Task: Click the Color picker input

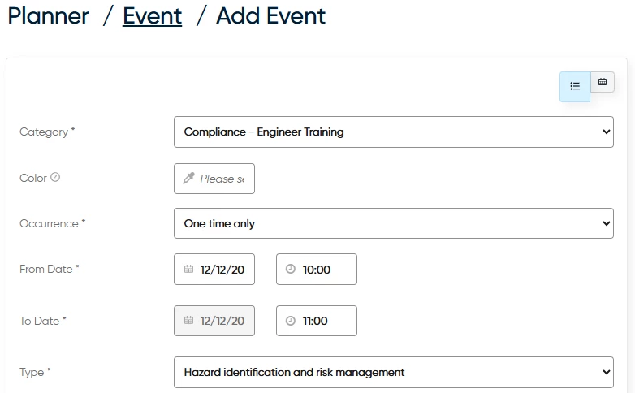Action: pos(222,179)
